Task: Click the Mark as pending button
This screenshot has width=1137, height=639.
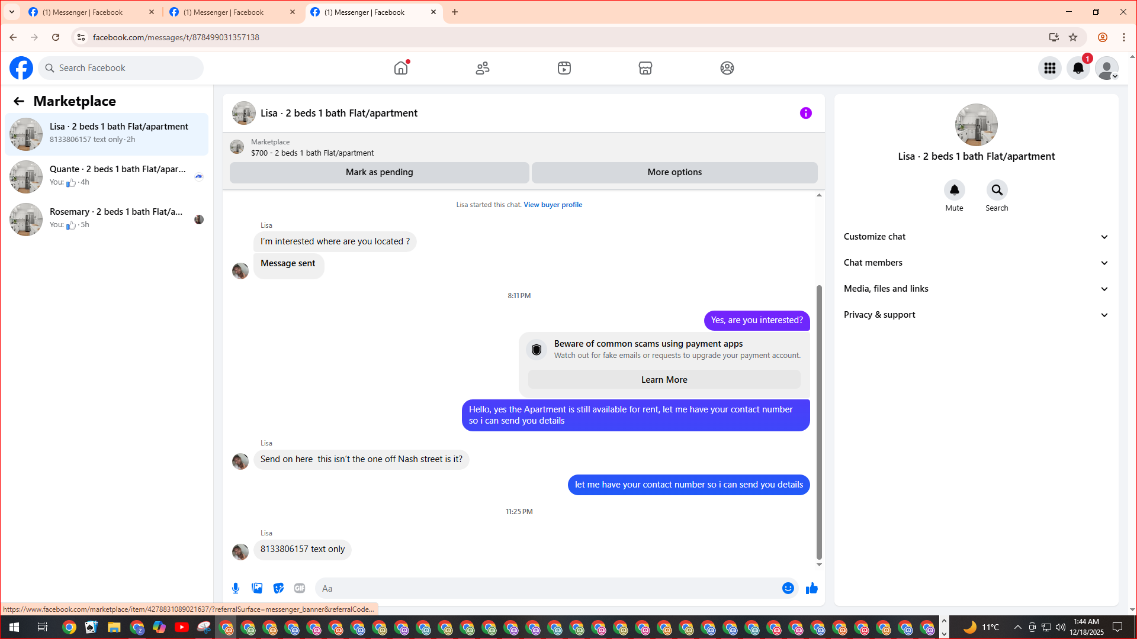Action: click(x=379, y=172)
